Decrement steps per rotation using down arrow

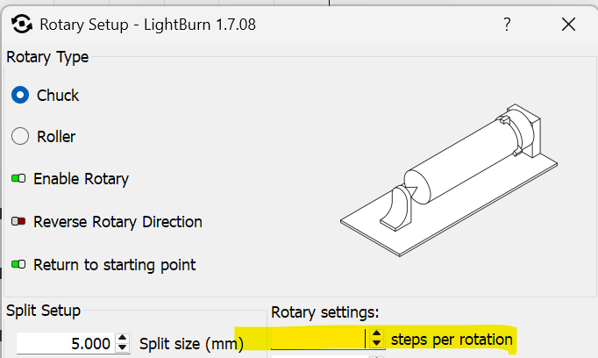(376, 343)
